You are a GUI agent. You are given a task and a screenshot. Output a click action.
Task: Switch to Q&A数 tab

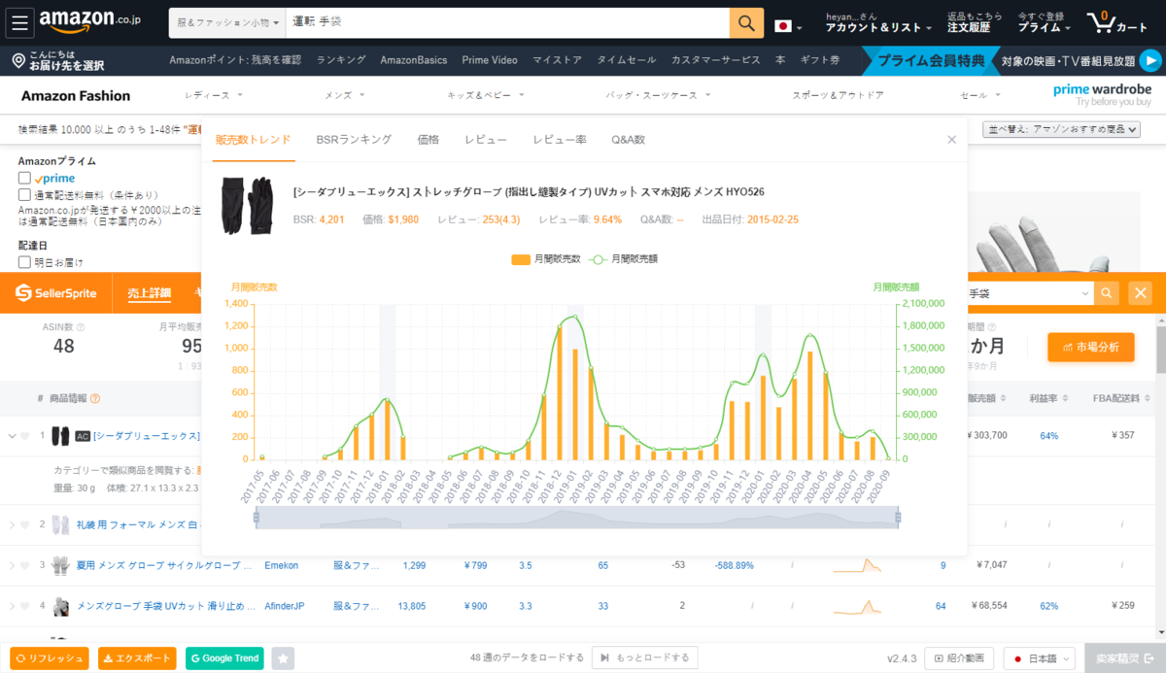[628, 140]
